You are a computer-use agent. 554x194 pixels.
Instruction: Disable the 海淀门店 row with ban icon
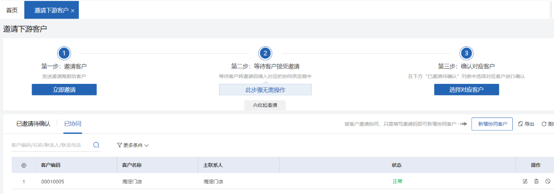548,181
